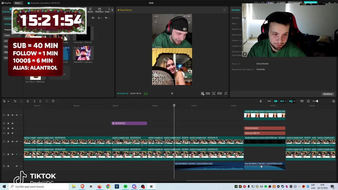This screenshot has width=338, height=190.
Task: Toggle main track magnet
Action: (x=269, y=101)
